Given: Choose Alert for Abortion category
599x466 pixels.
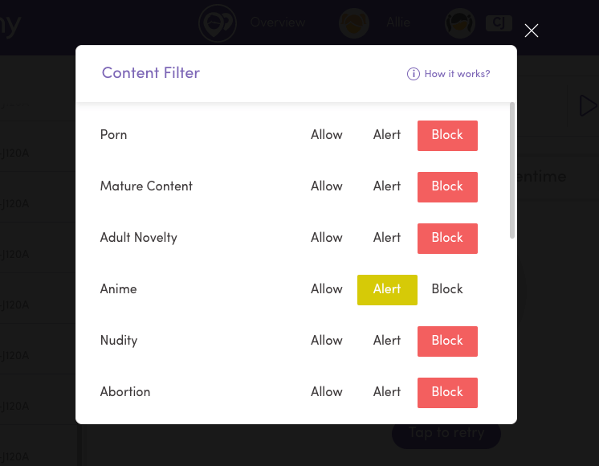Looking at the screenshot, I should (387, 392).
